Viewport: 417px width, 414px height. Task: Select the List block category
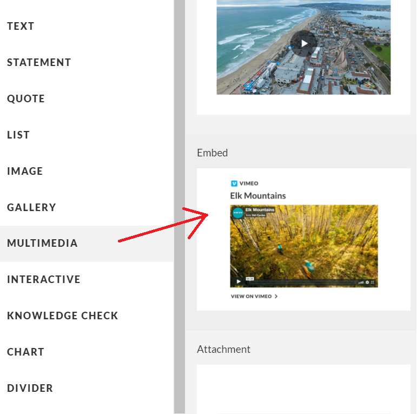coord(18,135)
